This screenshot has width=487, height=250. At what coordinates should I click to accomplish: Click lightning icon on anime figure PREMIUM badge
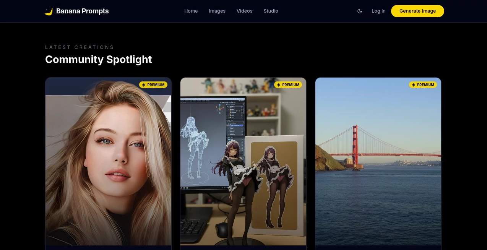[x=279, y=85]
